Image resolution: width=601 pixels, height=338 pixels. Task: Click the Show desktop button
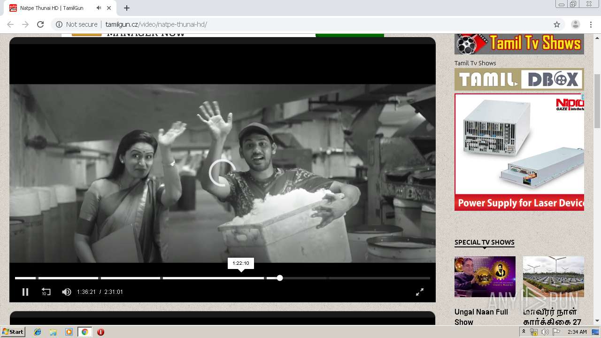596,332
